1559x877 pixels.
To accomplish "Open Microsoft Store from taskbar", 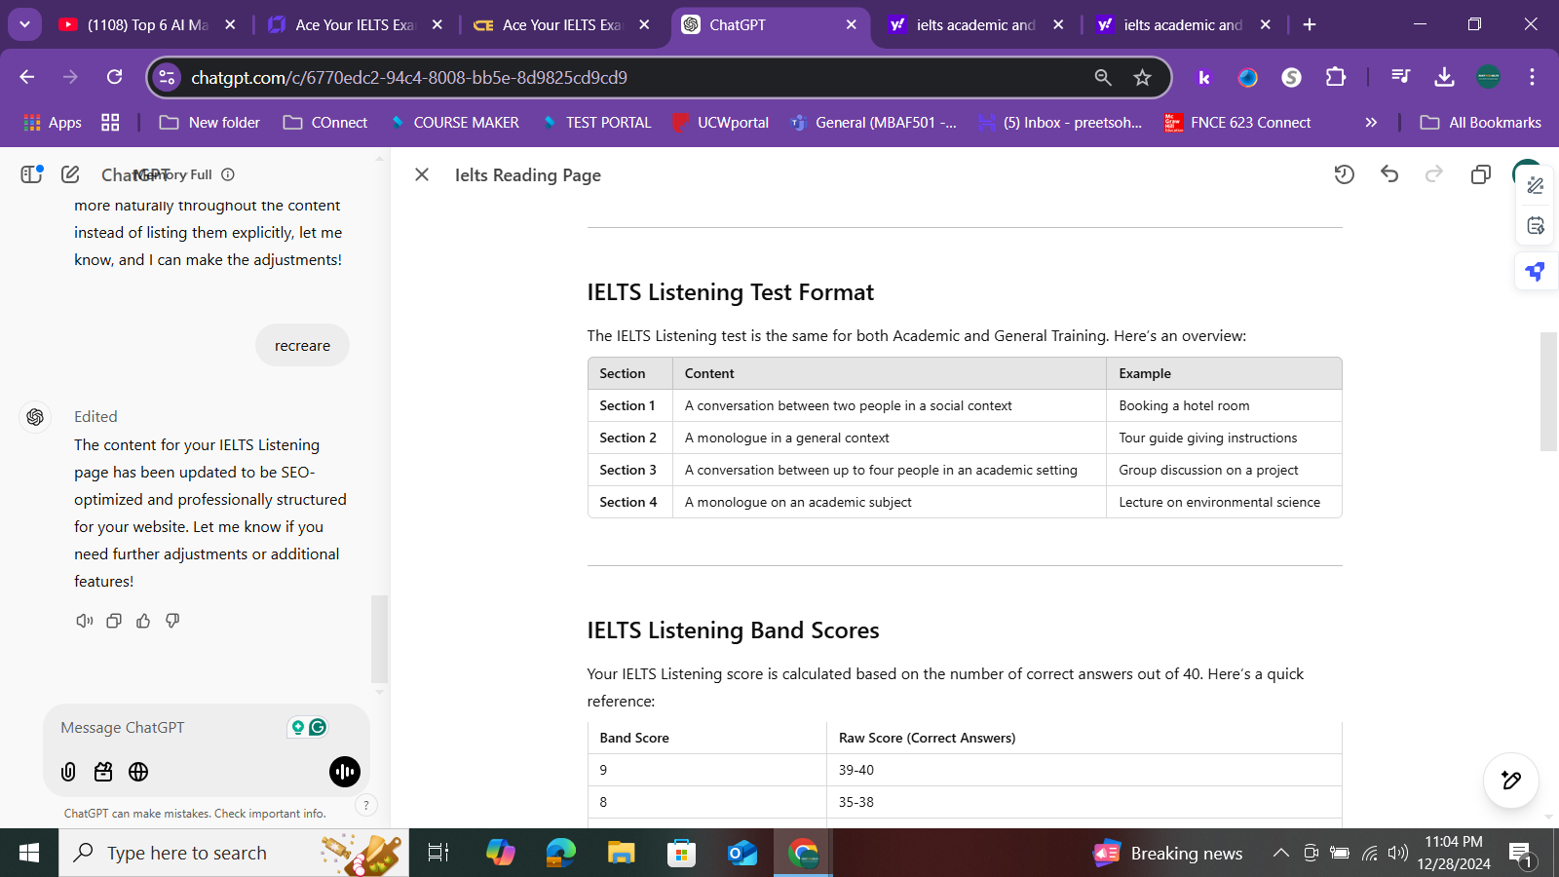I will click(681, 853).
